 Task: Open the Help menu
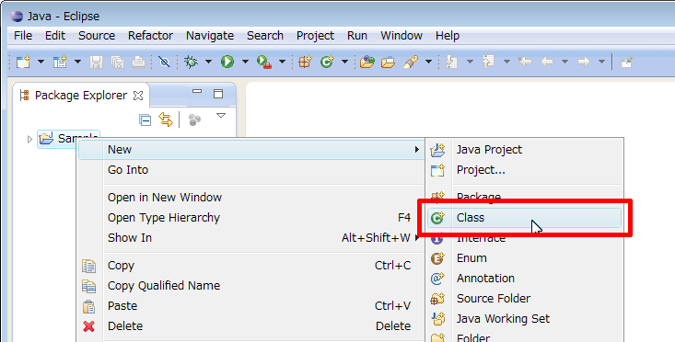(x=448, y=36)
